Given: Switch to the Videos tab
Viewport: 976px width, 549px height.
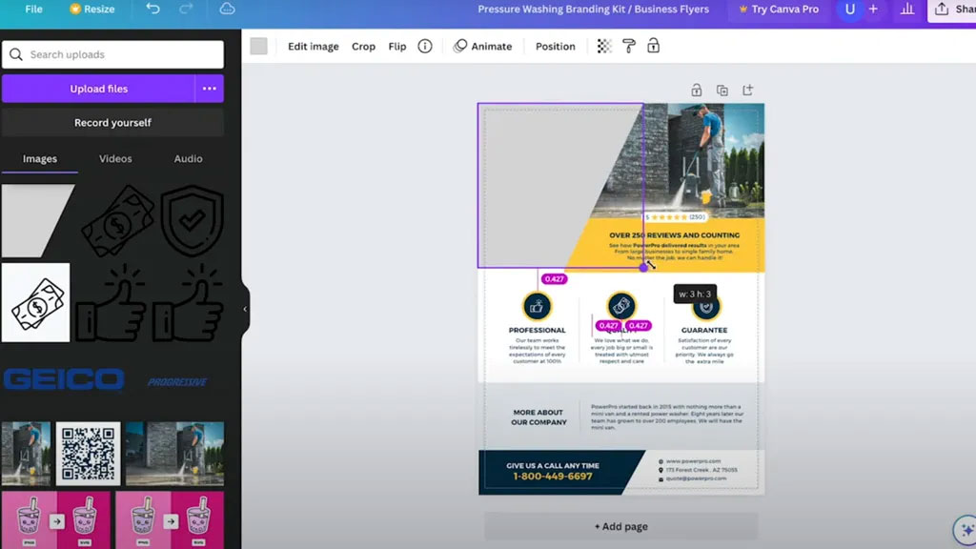Looking at the screenshot, I should (115, 159).
